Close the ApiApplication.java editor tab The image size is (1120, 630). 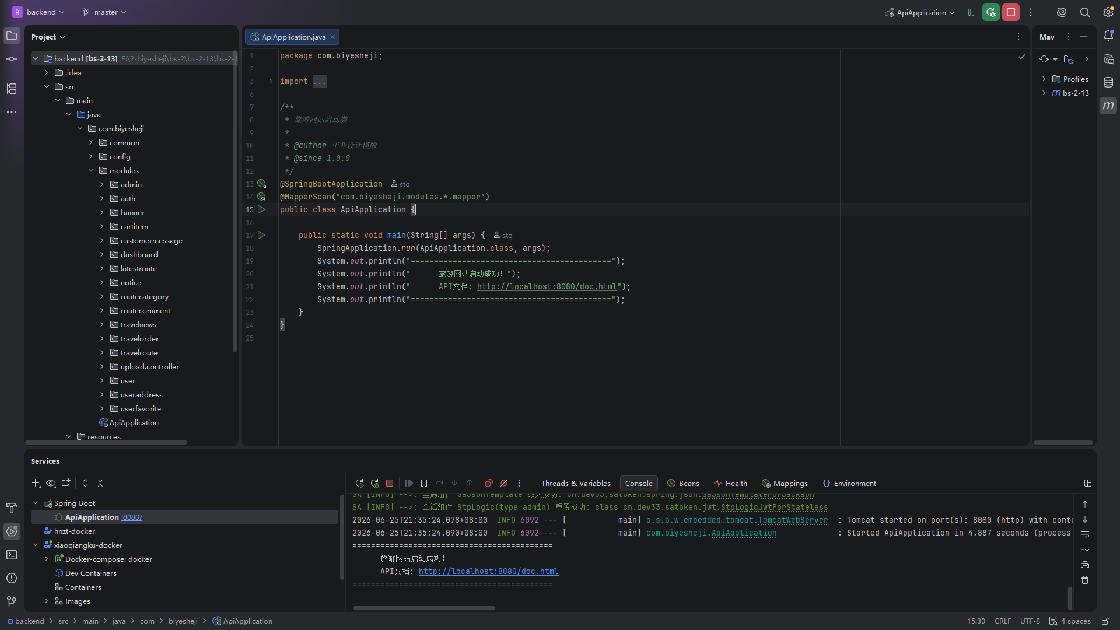(332, 37)
